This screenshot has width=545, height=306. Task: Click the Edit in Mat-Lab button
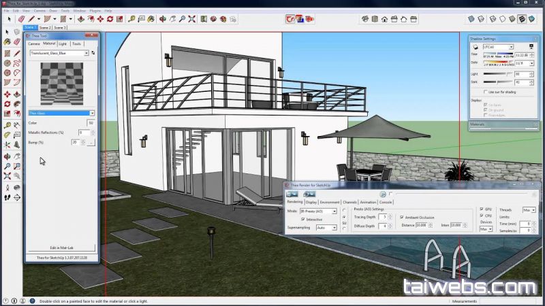(x=61, y=246)
